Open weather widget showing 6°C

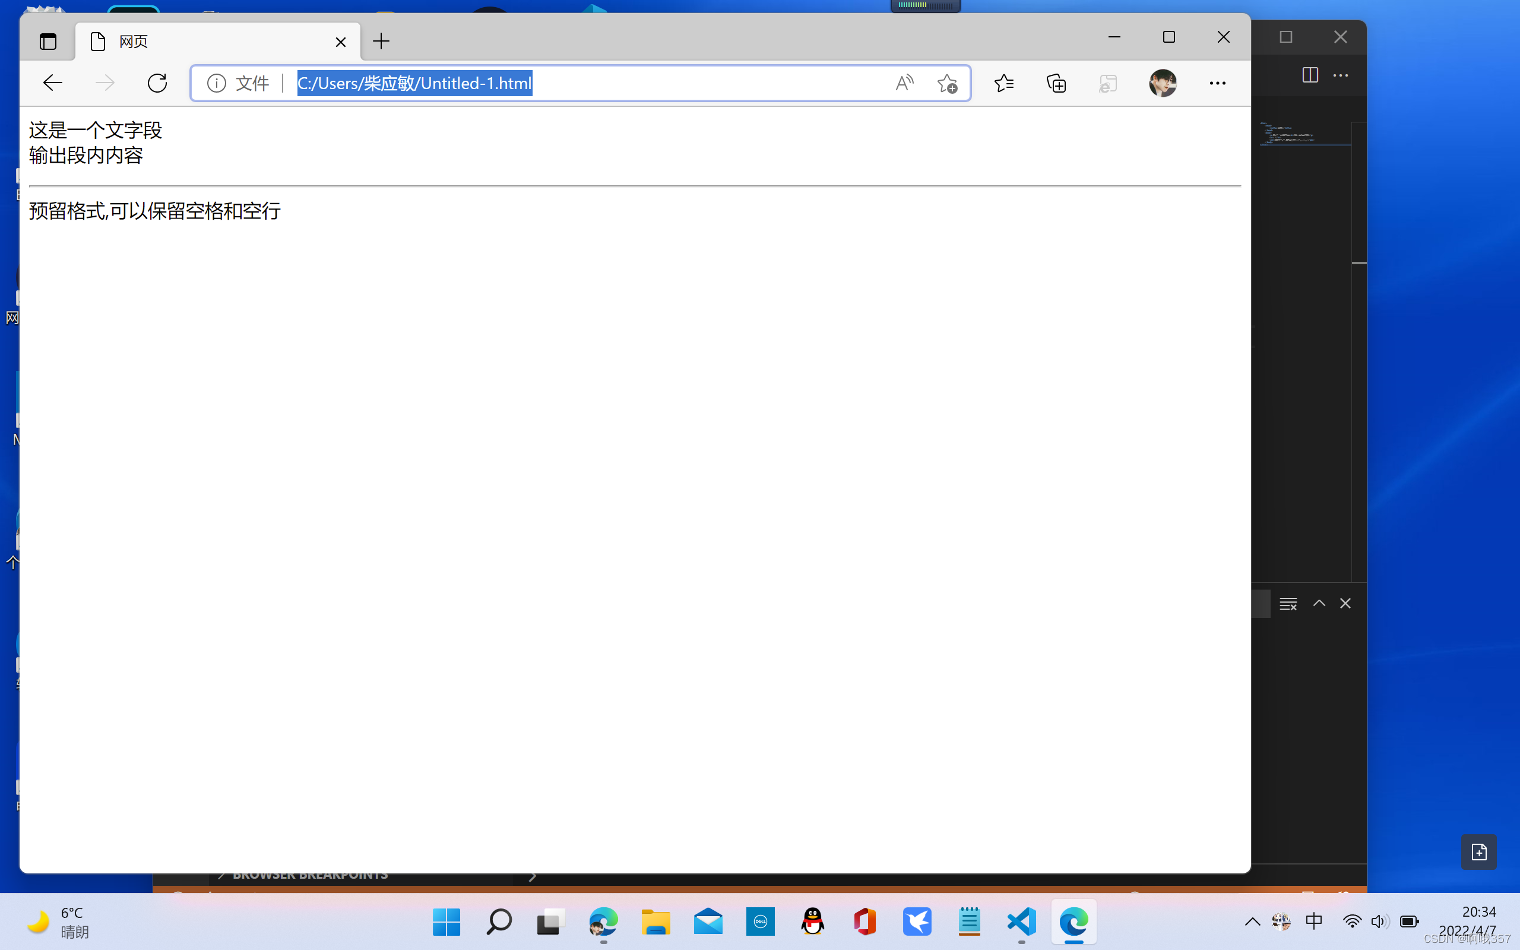click(x=58, y=921)
